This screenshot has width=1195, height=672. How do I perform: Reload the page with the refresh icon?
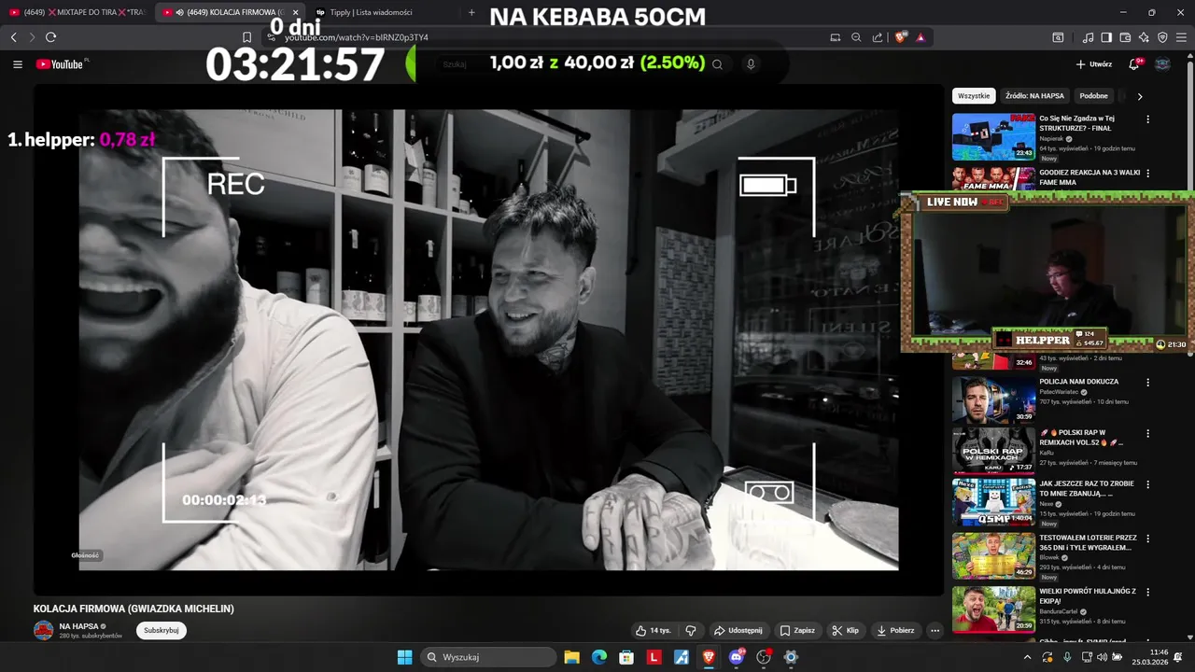click(x=50, y=37)
